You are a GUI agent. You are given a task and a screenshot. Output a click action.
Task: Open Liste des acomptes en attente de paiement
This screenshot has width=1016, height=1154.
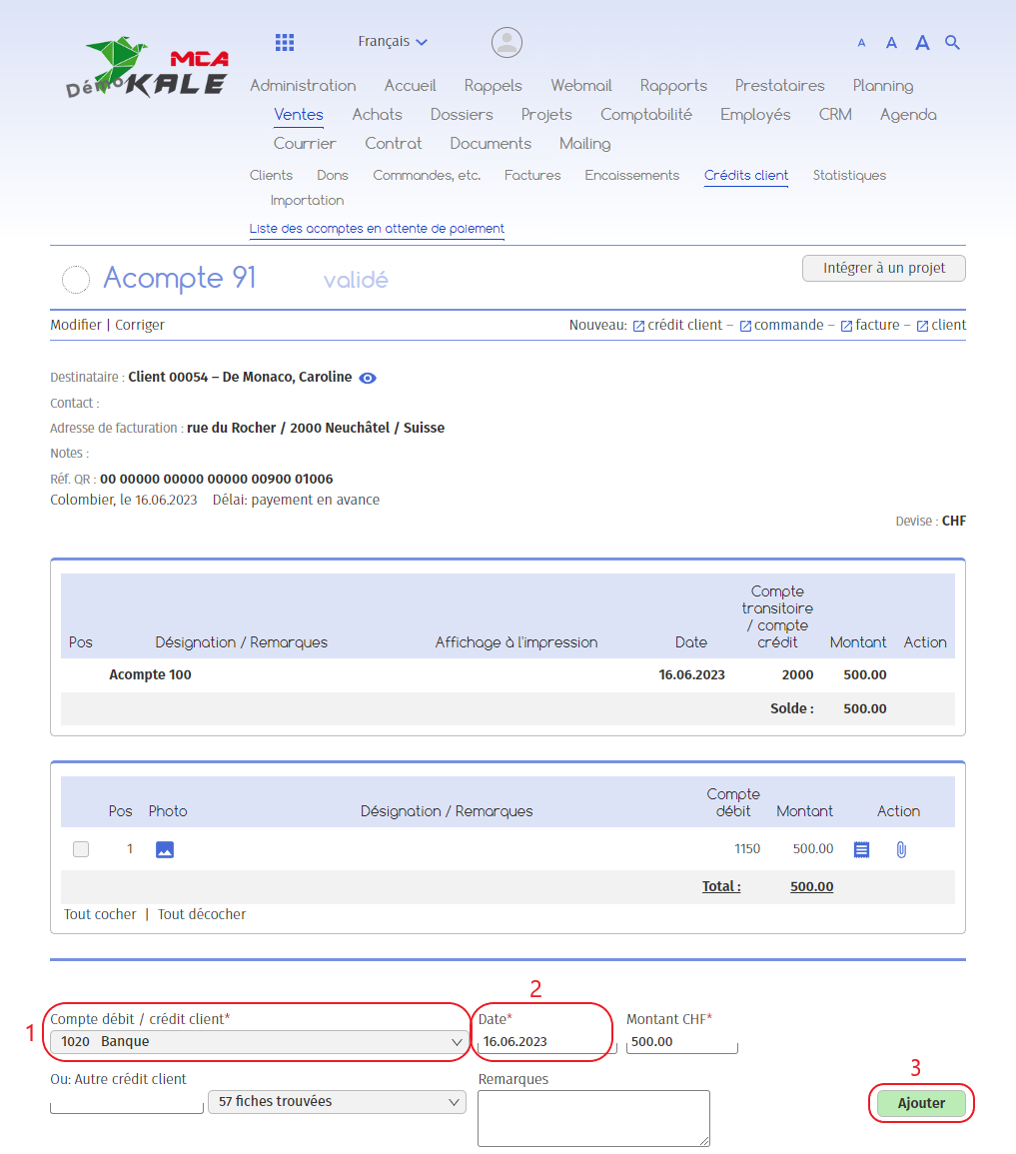point(377,229)
